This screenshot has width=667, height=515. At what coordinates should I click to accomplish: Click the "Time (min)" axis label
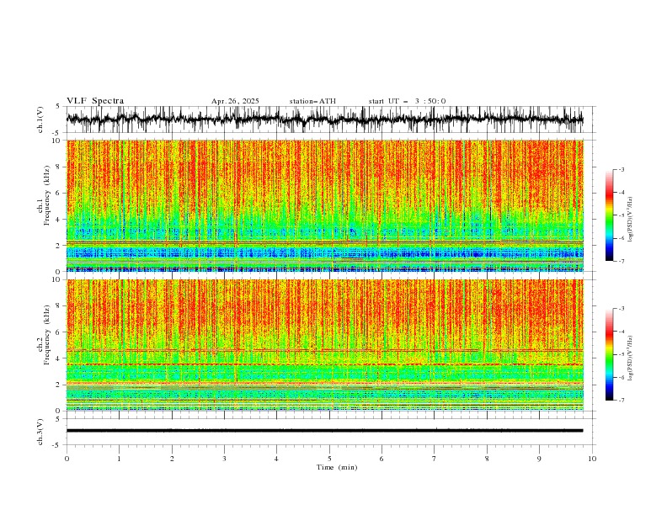337,467
